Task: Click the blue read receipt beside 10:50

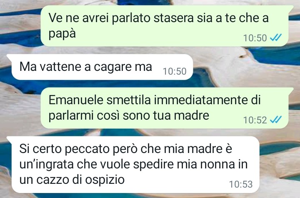Action: tap(276, 38)
